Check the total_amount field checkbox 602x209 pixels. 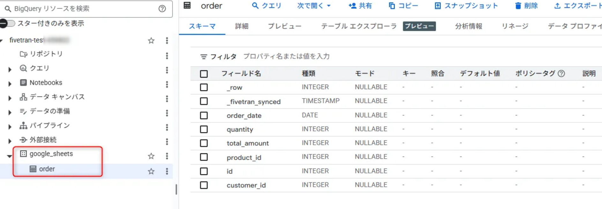click(204, 143)
